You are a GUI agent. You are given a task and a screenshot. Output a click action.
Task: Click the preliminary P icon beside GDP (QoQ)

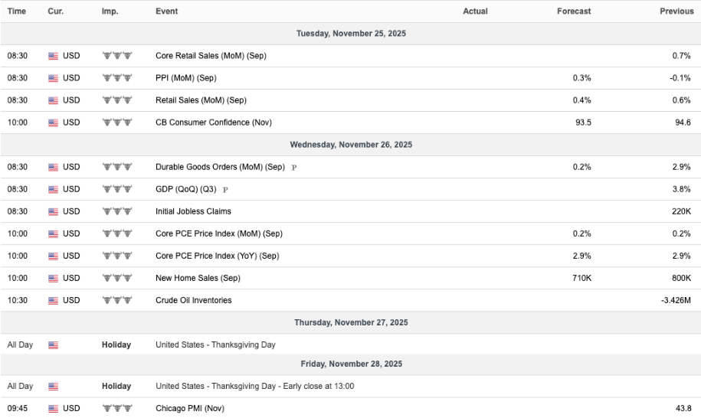click(225, 190)
